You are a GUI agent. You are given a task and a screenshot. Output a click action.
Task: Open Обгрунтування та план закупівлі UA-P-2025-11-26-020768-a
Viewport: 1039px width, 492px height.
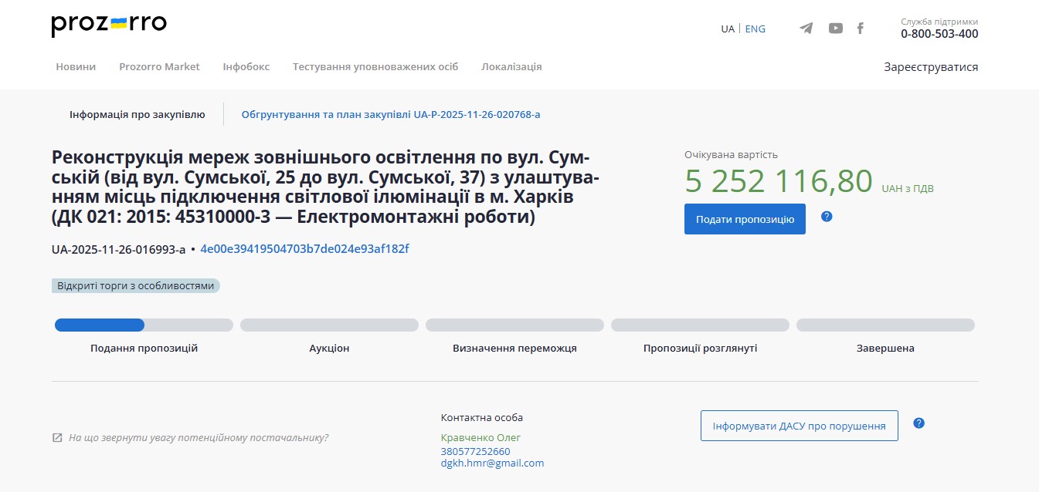pos(390,114)
